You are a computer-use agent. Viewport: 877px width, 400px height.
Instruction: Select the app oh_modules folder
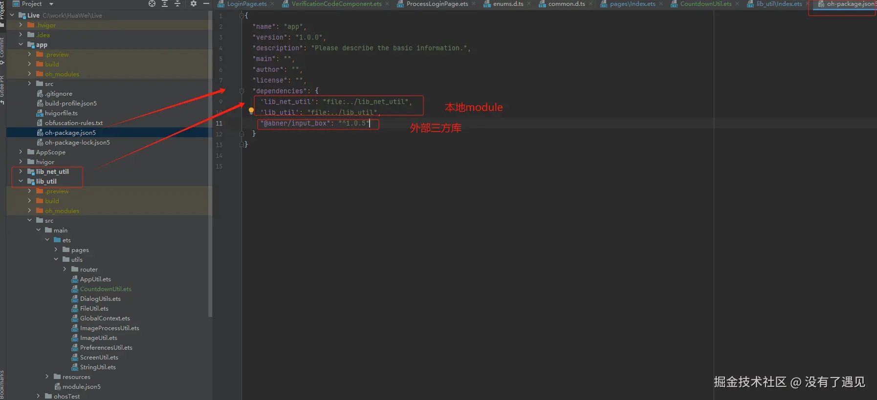pyautogui.click(x=62, y=74)
